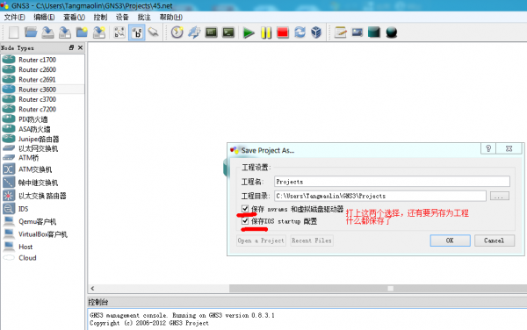
Task: Click the add note icon in toolbar
Action: (341, 32)
